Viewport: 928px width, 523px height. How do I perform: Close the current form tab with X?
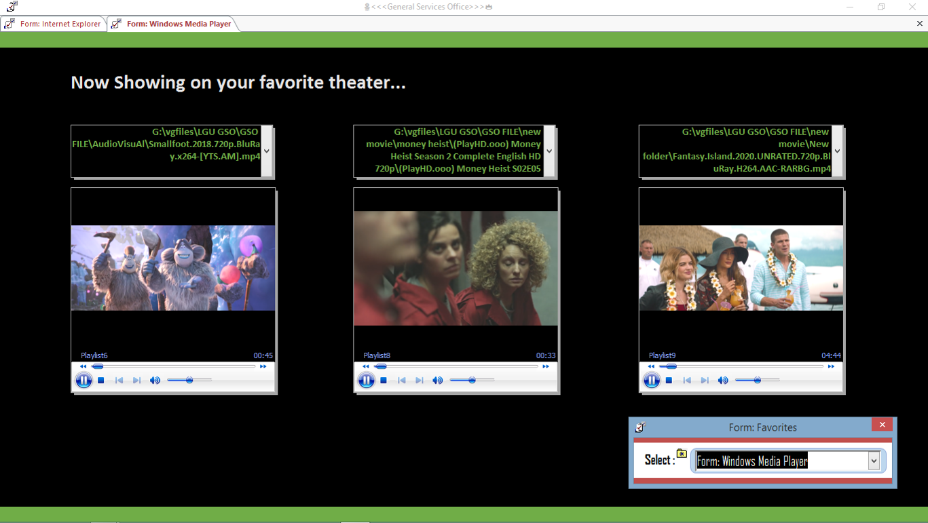921,24
